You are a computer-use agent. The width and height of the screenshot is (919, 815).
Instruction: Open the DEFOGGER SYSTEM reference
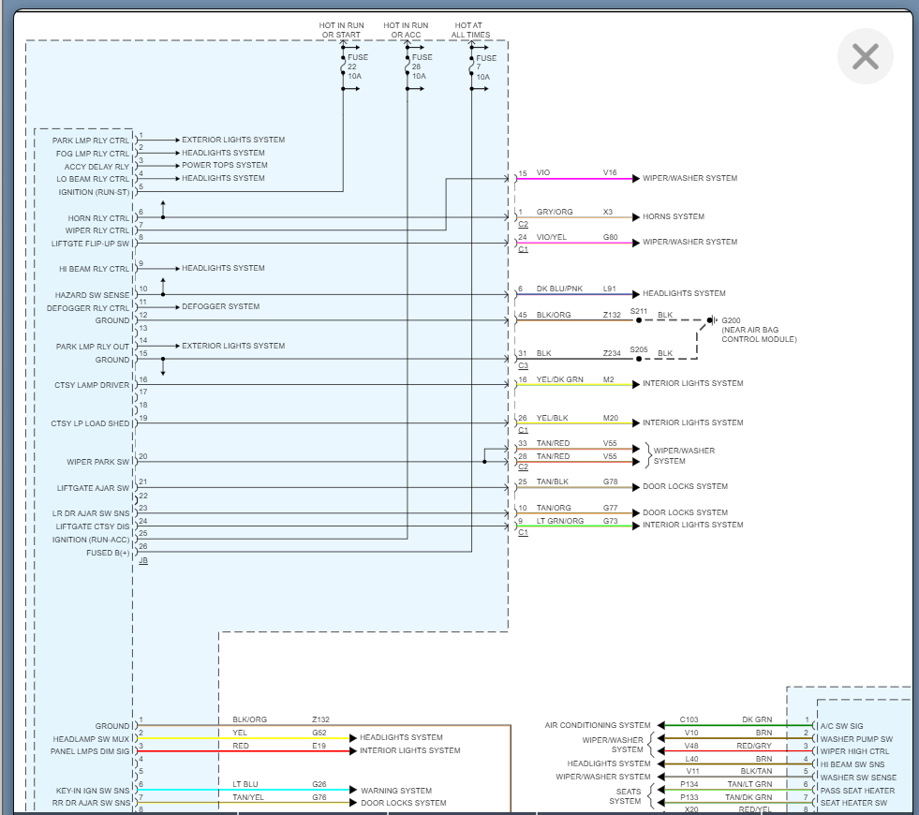click(x=220, y=307)
